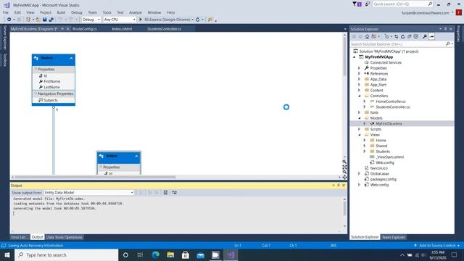Viewport: 464px width, 261px height.
Task: Select Web.config at the project root
Action: pos(379,185)
